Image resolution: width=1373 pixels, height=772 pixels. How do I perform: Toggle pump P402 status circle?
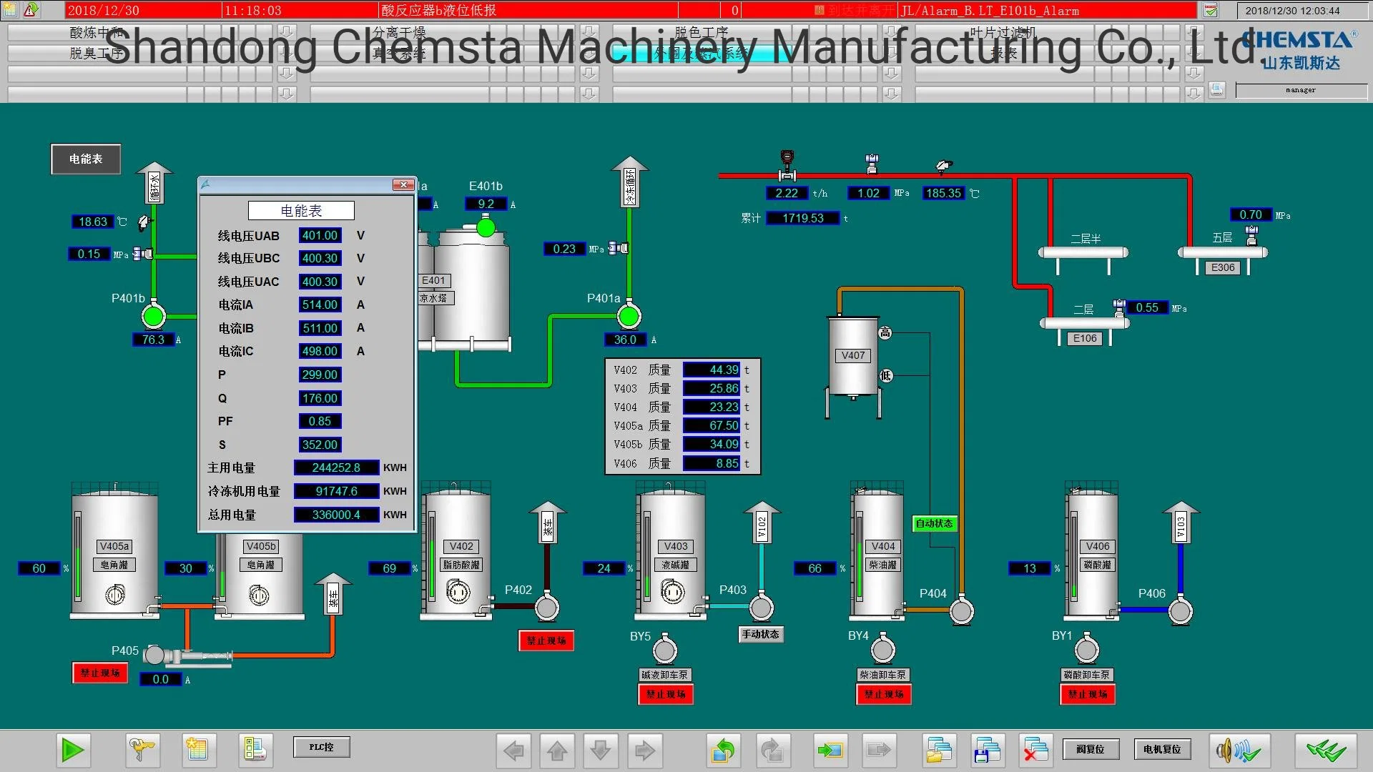click(547, 608)
